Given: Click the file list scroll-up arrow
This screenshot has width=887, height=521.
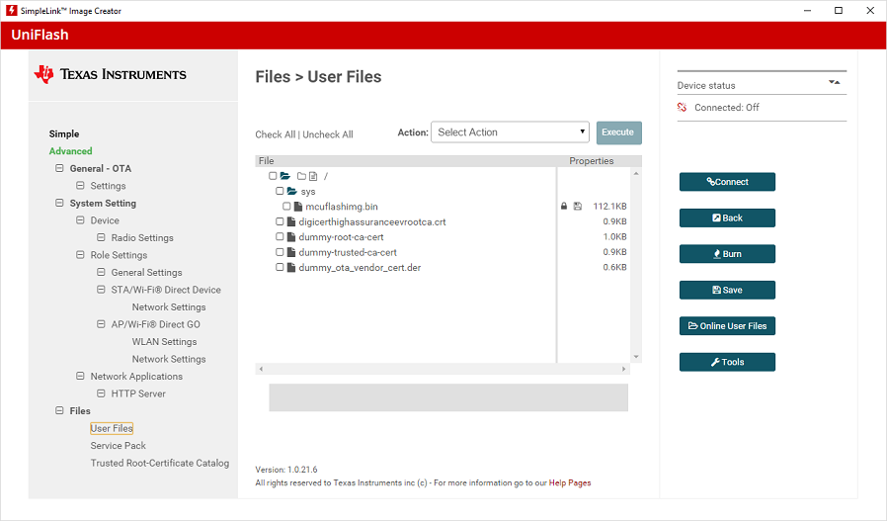Looking at the screenshot, I should (x=636, y=173).
